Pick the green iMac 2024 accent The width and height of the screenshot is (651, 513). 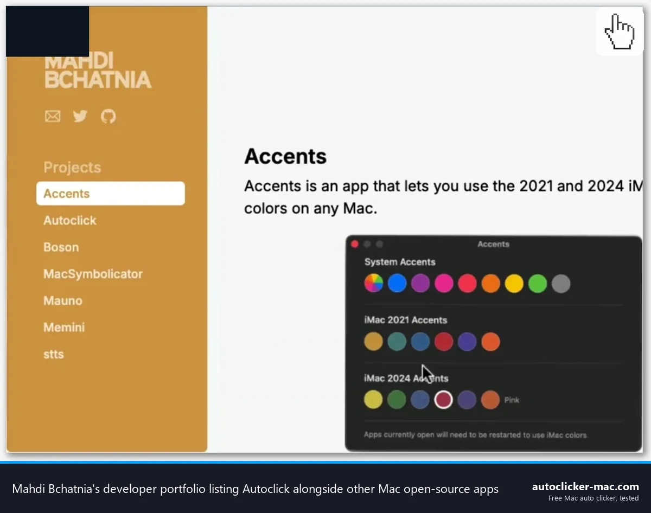click(x=397, y=400)
